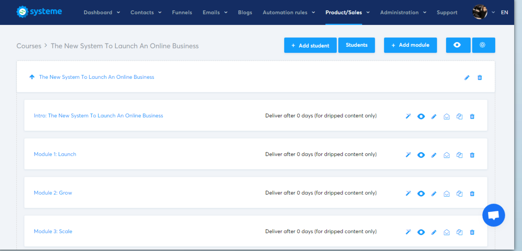Go to the Funnels menu item
This screenshot has width=522, height=251.
tap(182, 12)
